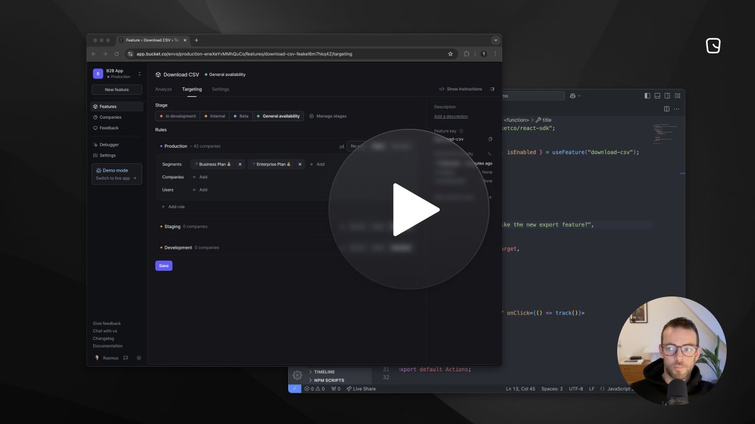Open the B2B App environment switcher
This screenshot has width=755, height=424.
point(118,73)
